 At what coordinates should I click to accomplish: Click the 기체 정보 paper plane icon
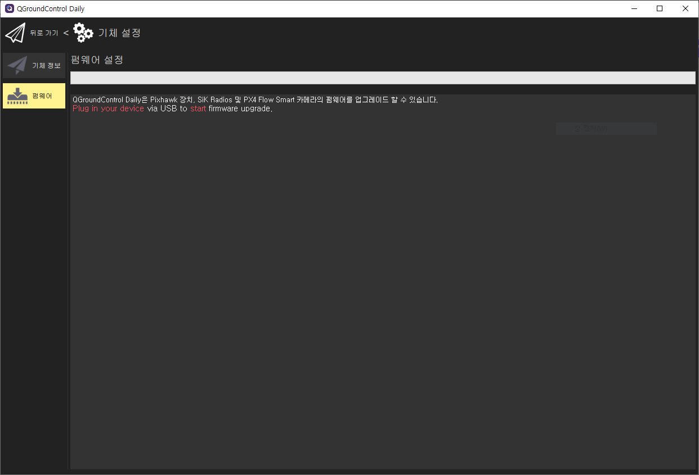(x=17, y=65)
